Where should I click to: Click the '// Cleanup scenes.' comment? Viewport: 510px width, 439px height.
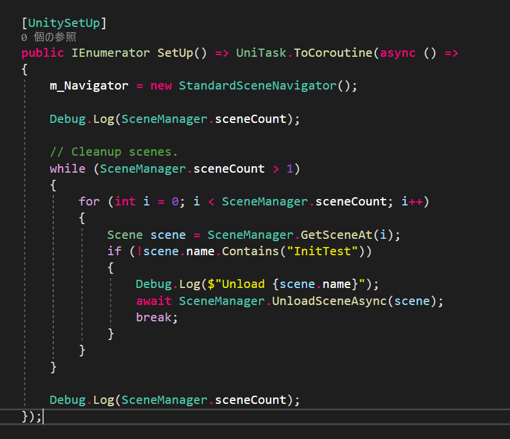pyautogui.click(x=114, y=152)
